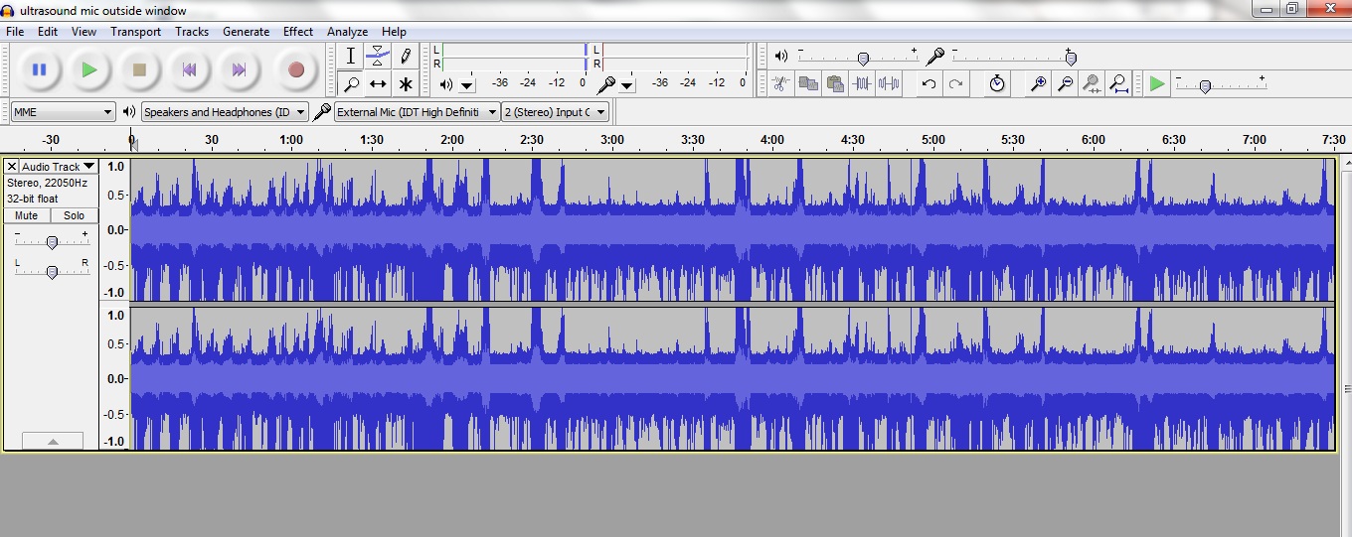
Task: Toggle the Sync-Lock clock button
Action: click(x=997, y=84)
